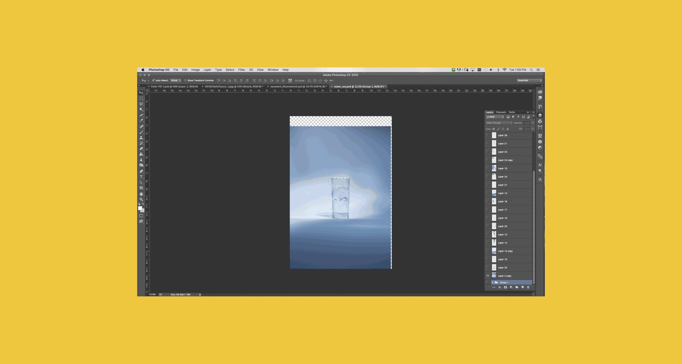Open the Filter menu
The width and height of the screenshot is (682, 364).
click(241, 70)
